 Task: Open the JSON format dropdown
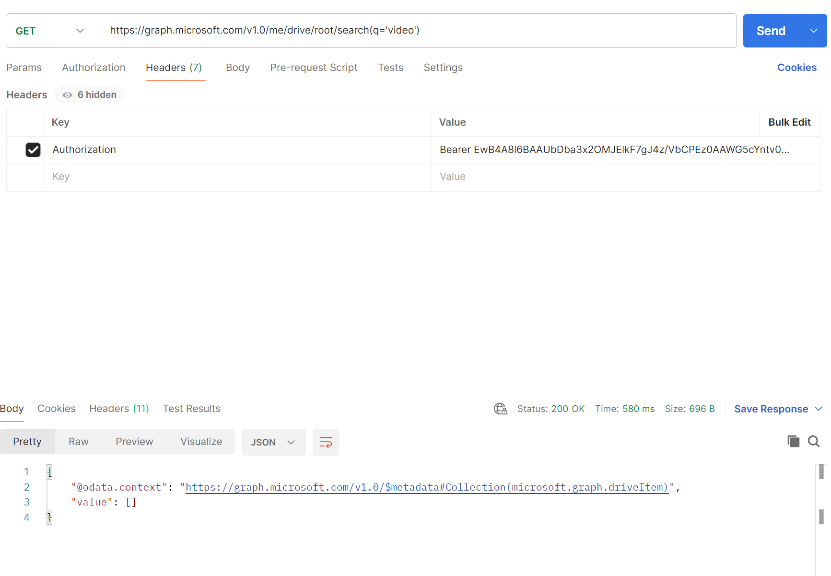click(x=274, y=442)
